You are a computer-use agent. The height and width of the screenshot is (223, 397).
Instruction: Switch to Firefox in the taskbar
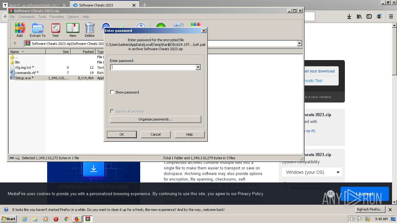click(77, 219)
